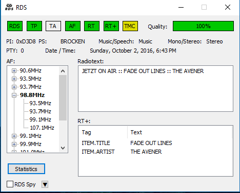Click the green RDS status indicator
240x193 pixels.
15,26
